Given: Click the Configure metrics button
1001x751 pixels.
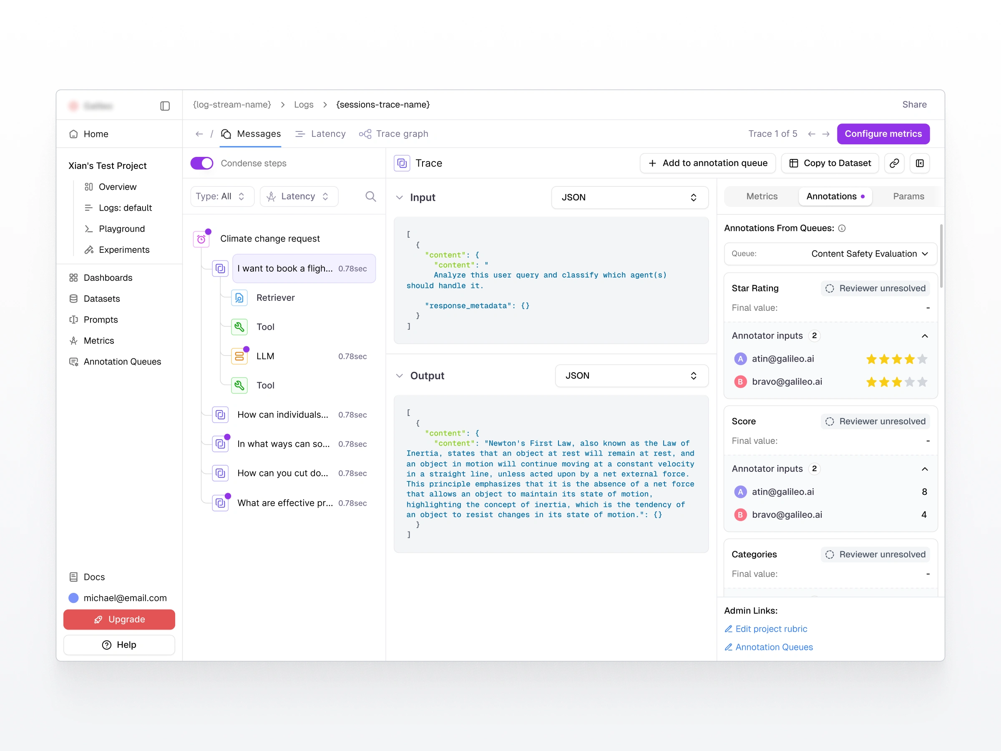Looking at the screenshot, I should pos(883,134).
